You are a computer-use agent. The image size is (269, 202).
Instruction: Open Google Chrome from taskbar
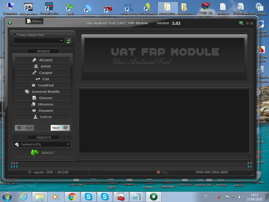click(x=72, y=197)
